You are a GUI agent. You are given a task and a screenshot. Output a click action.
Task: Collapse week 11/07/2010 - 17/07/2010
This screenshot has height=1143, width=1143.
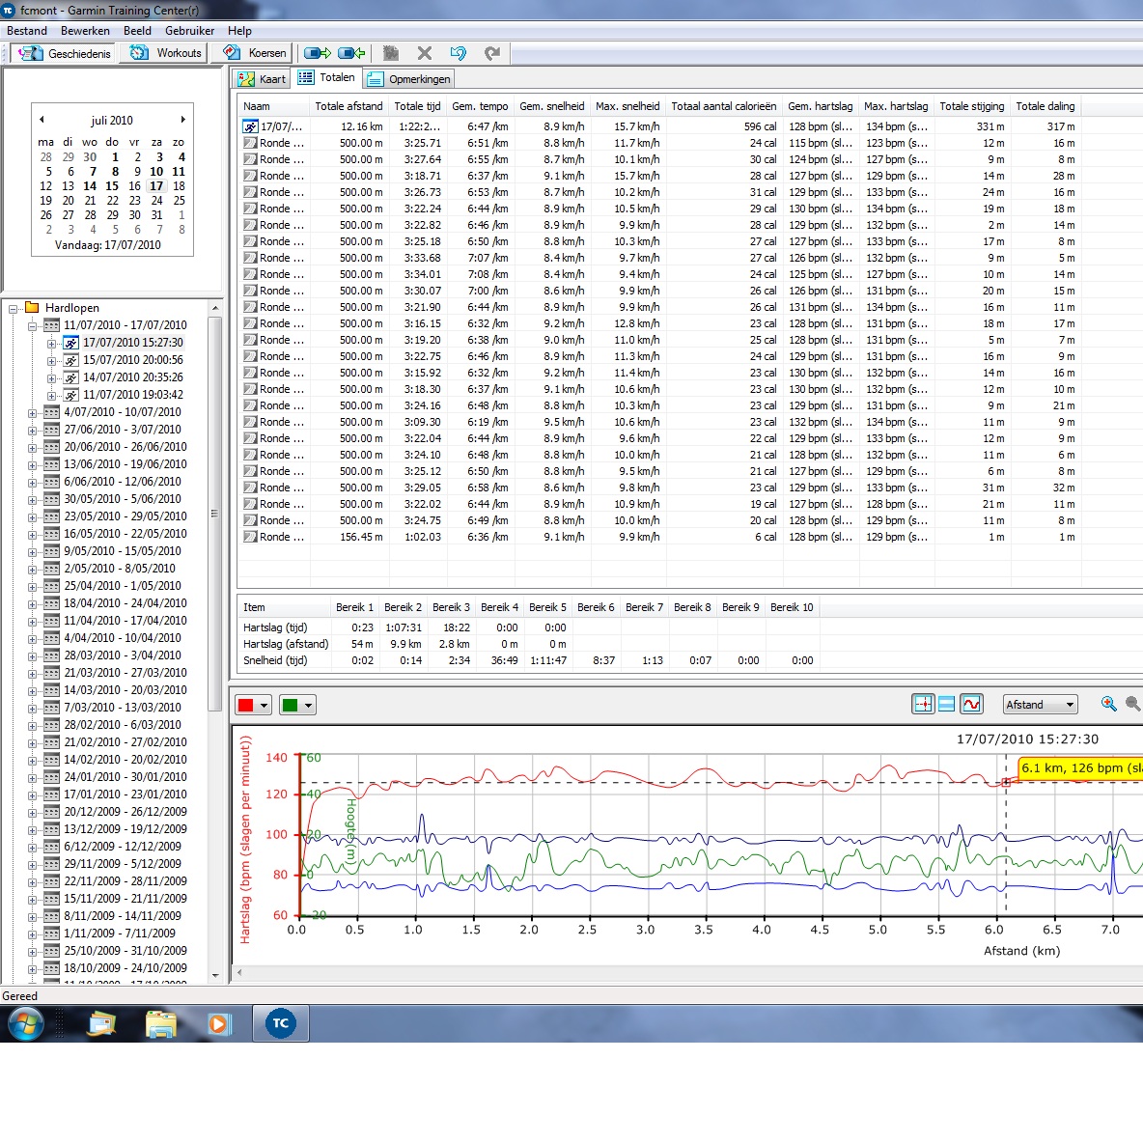pyautogui.click(x=32, y=326)
